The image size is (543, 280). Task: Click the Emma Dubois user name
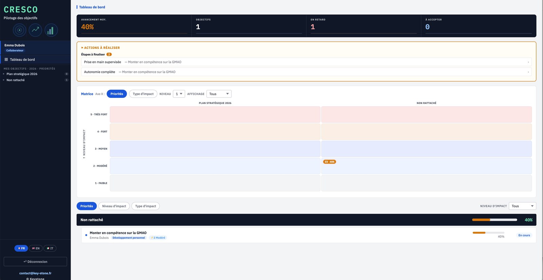(x=15, y=45)
